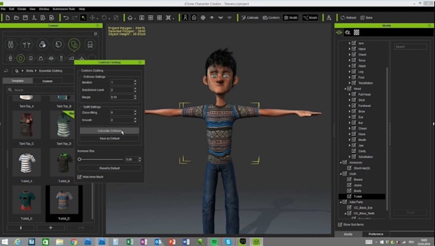Viewport: 435px width, 246px height.
Task: Select the head view icon in toolbar
Action: point(194,18)
